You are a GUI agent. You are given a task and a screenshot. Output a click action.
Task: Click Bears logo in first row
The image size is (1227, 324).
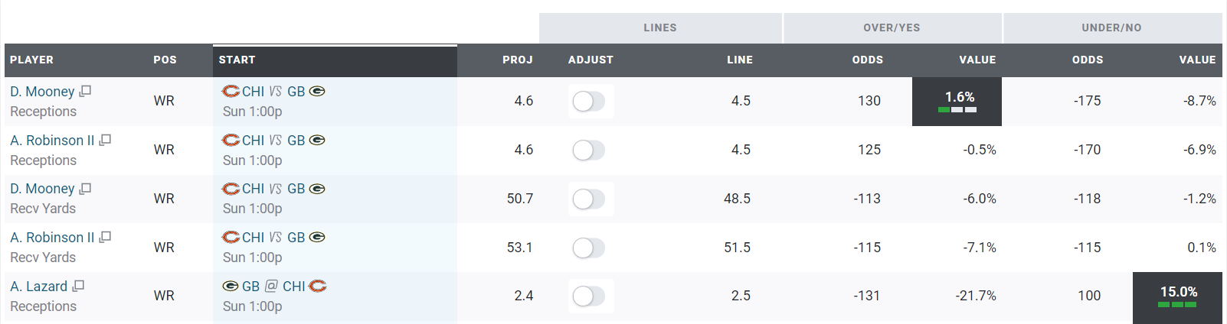click(x=231, y=91)
